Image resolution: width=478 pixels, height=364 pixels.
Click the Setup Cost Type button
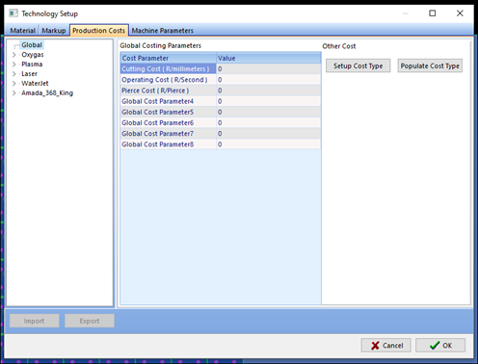[358, 65]
